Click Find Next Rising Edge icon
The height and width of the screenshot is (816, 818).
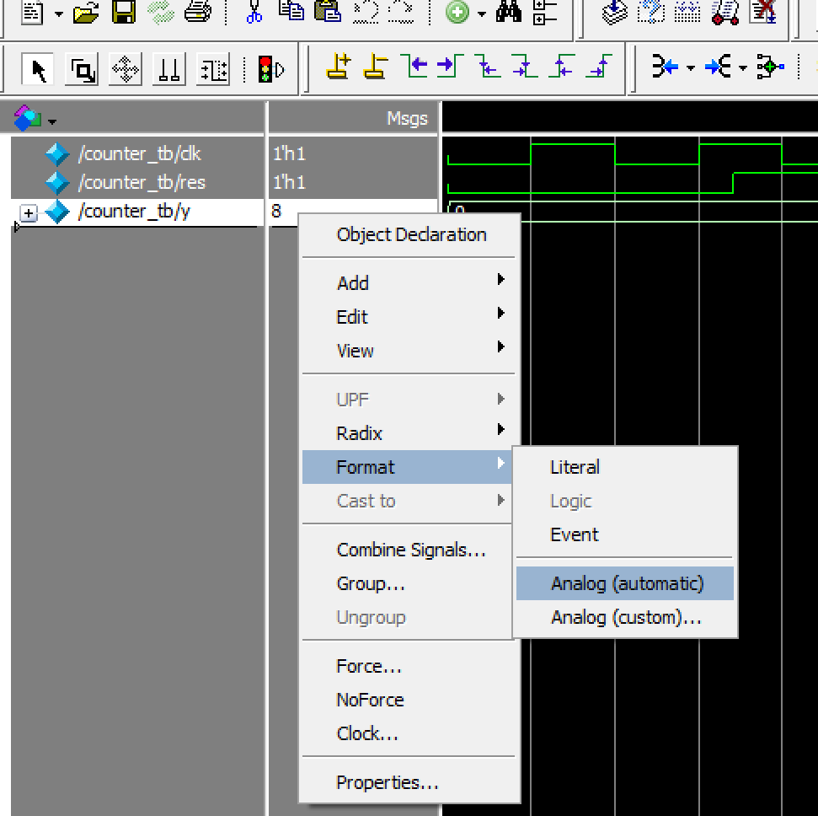598,67
